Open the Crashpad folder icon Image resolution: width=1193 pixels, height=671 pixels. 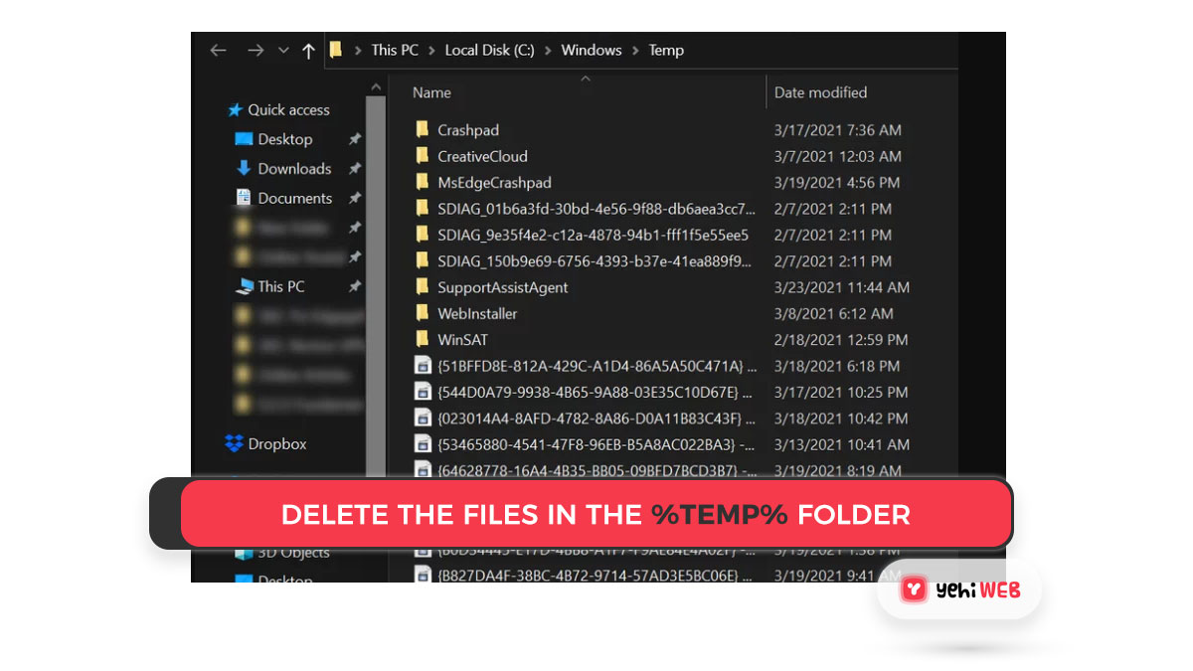point(422,129)
